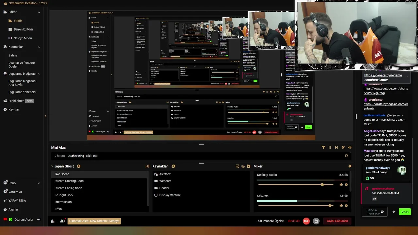The height and width of the screenshot is (235, 418).
Task: Open Düzen Editörü layout editor
Action: (x=23, y=29)
